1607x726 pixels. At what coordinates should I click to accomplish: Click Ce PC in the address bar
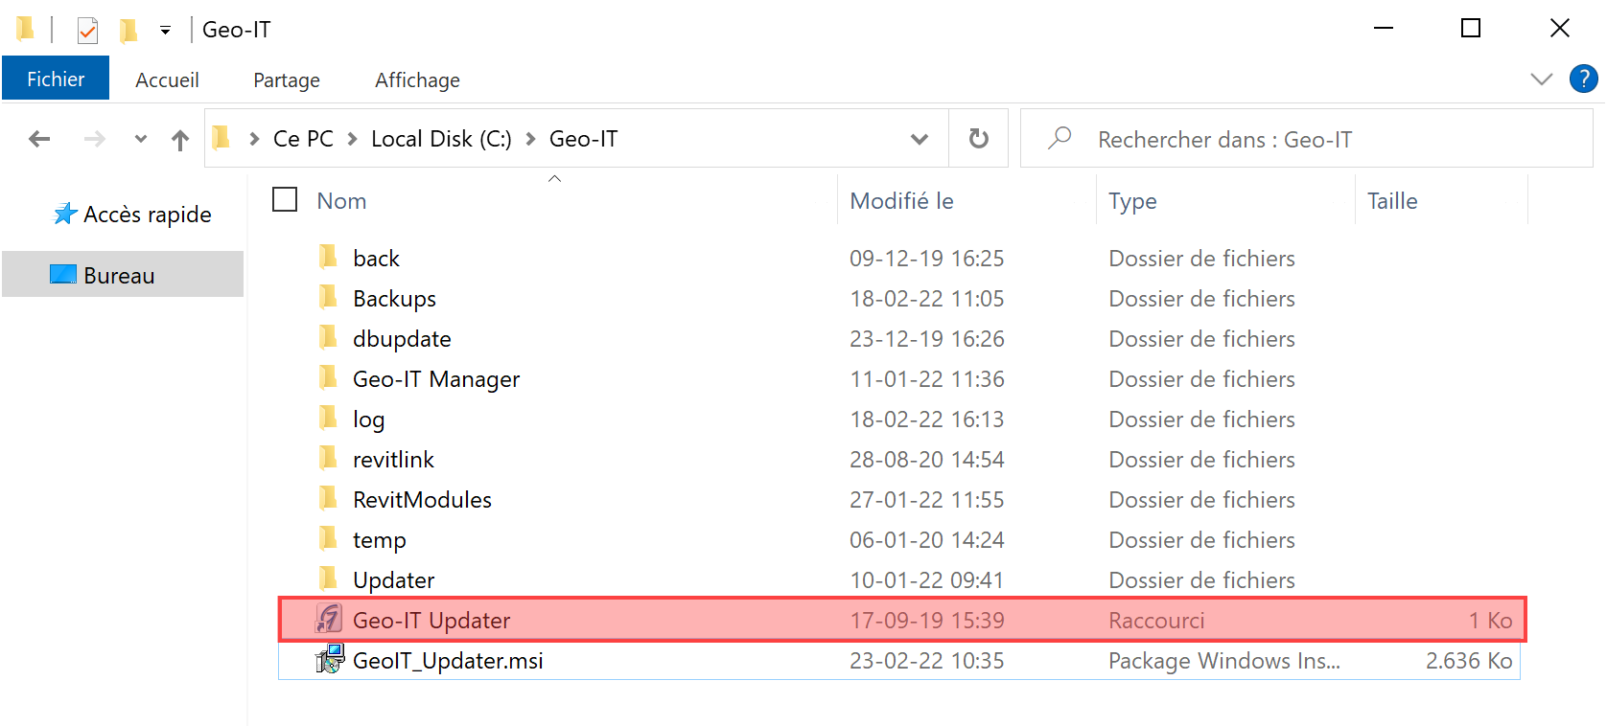pos(303,139)
